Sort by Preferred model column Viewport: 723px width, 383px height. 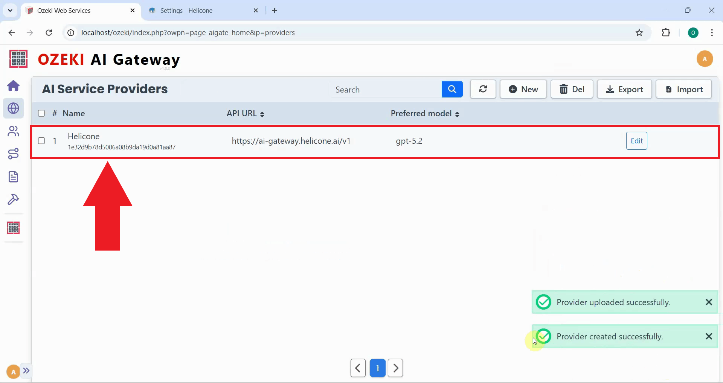point(457,114)
